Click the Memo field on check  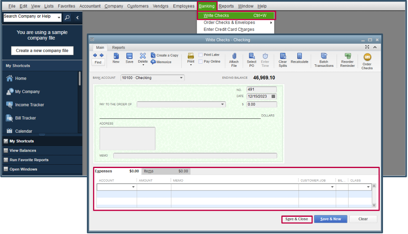tap(195, 155)
